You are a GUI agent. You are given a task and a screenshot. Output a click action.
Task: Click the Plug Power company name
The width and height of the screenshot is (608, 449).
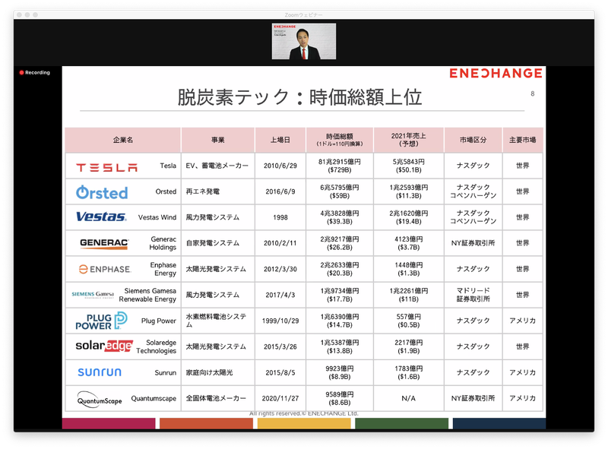(159, 321)
